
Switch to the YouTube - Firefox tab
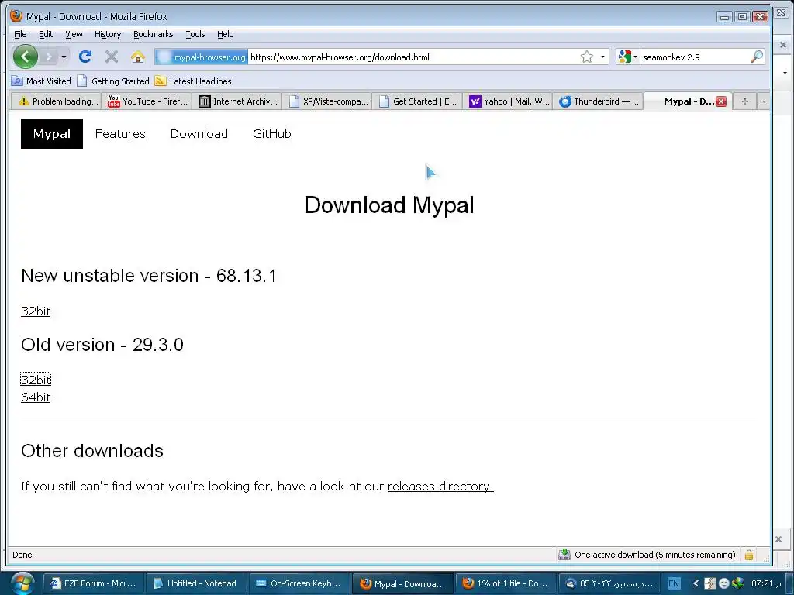147,101
